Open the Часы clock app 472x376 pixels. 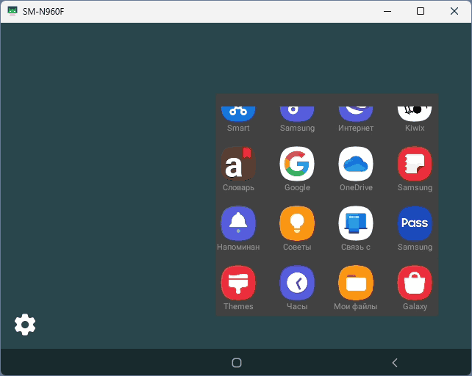coord(297,283)
